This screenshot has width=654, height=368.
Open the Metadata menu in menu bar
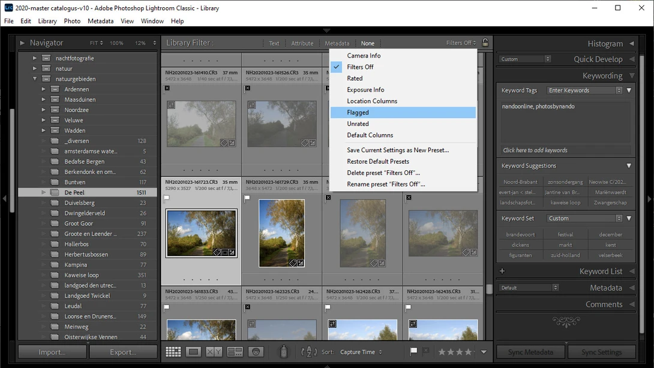(101, 21)
